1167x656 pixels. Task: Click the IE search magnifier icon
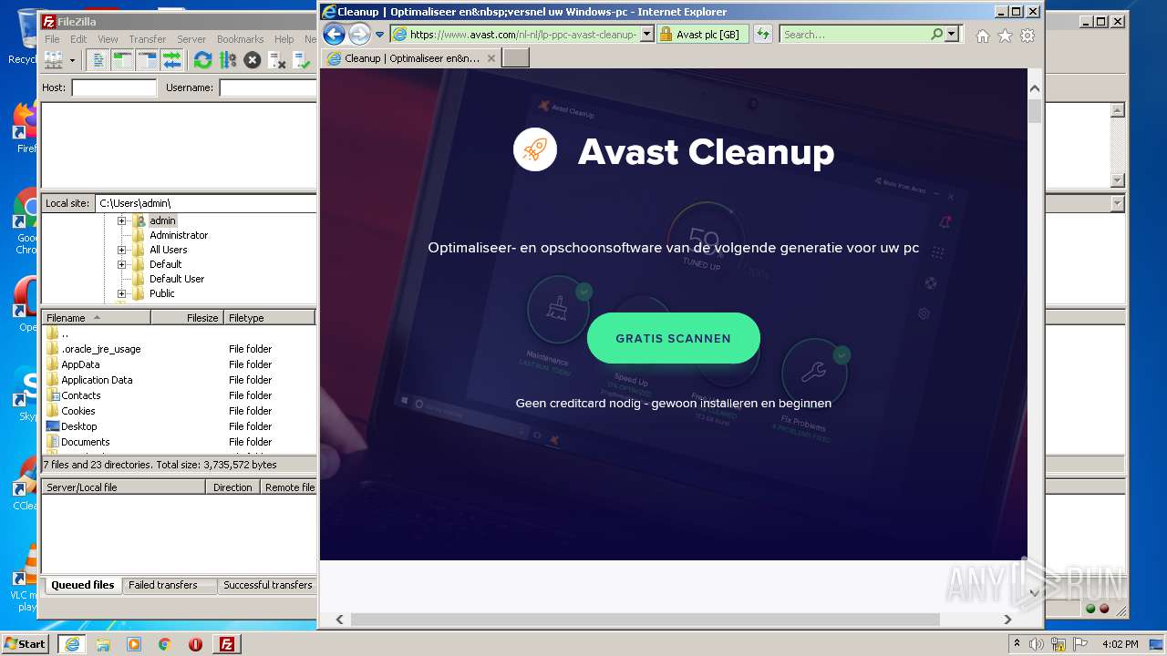coord(936,35)
